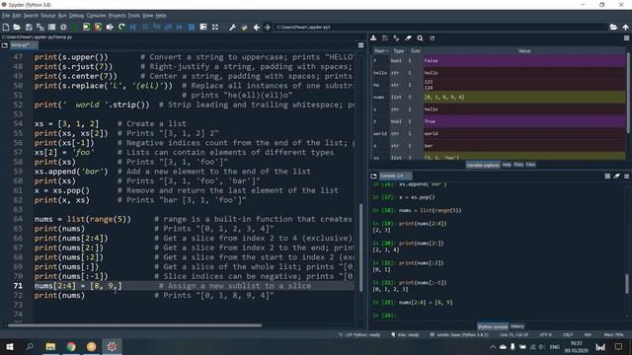
Task: Open the Consoles menu
Action: coord(97,16)
